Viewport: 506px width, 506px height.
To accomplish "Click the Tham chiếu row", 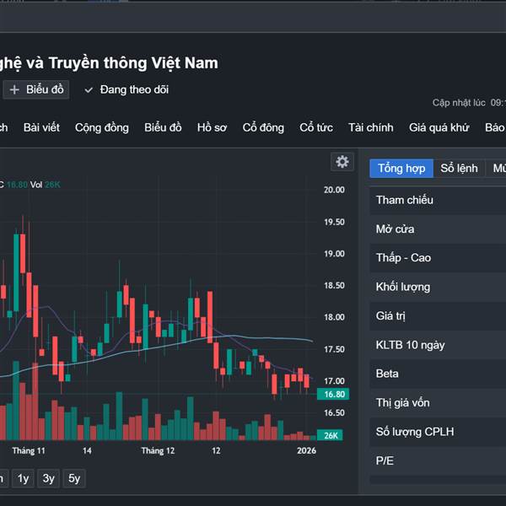I will click(x=438, y=200).
